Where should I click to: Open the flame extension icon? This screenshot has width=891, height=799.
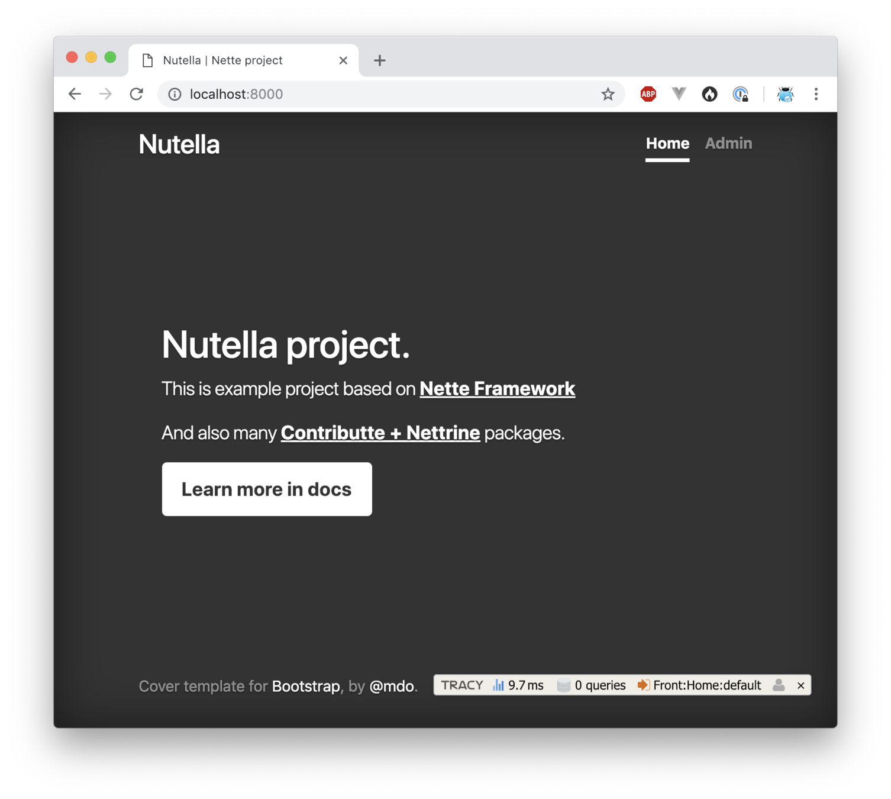pos(709,94)
